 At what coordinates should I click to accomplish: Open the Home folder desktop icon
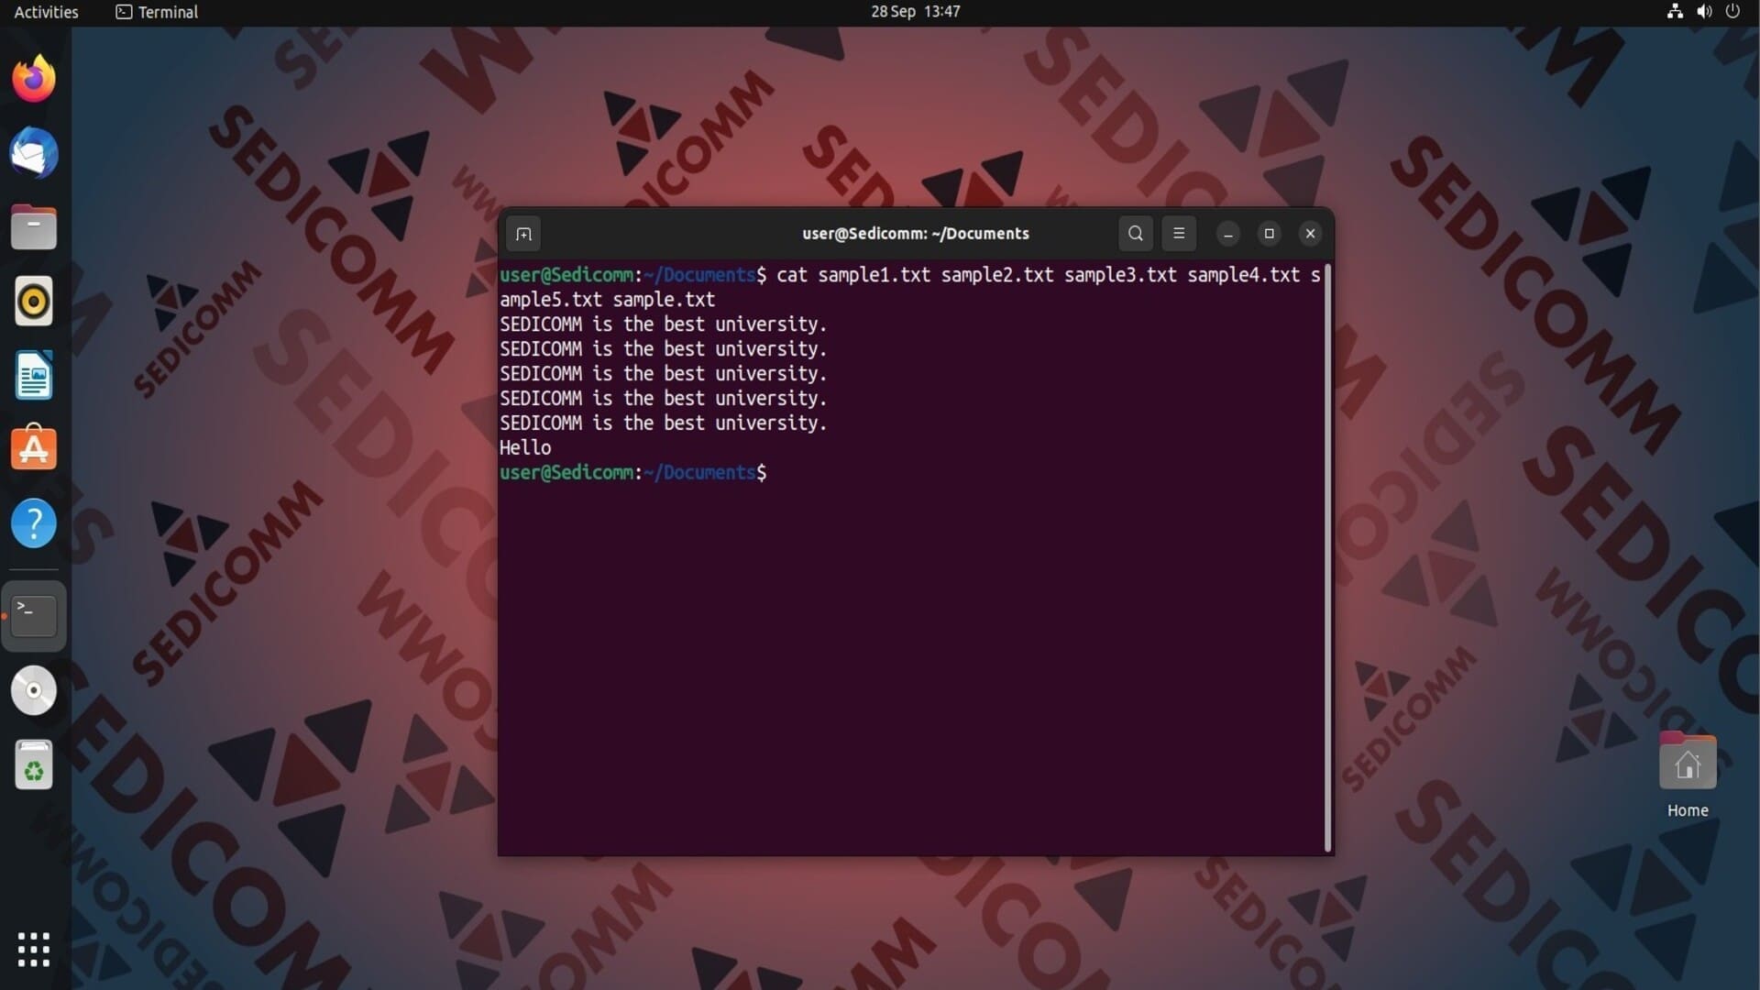(x=1688, y=761)
